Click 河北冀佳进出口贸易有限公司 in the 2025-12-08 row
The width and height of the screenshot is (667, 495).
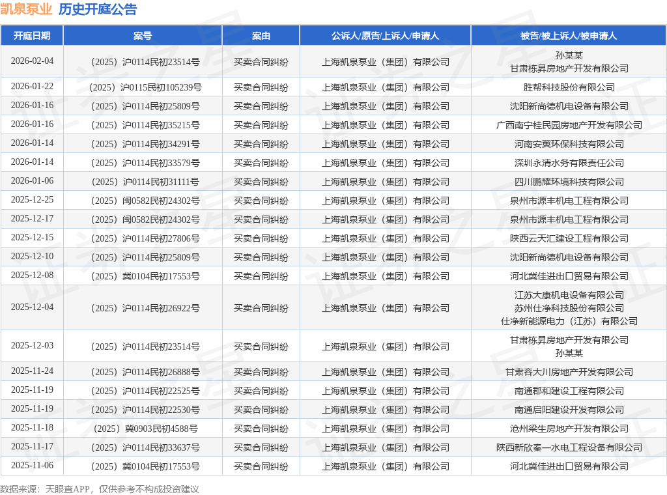pos(569,276)
